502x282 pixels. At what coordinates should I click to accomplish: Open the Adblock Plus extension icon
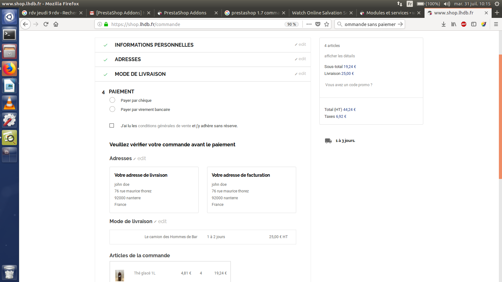464,24
